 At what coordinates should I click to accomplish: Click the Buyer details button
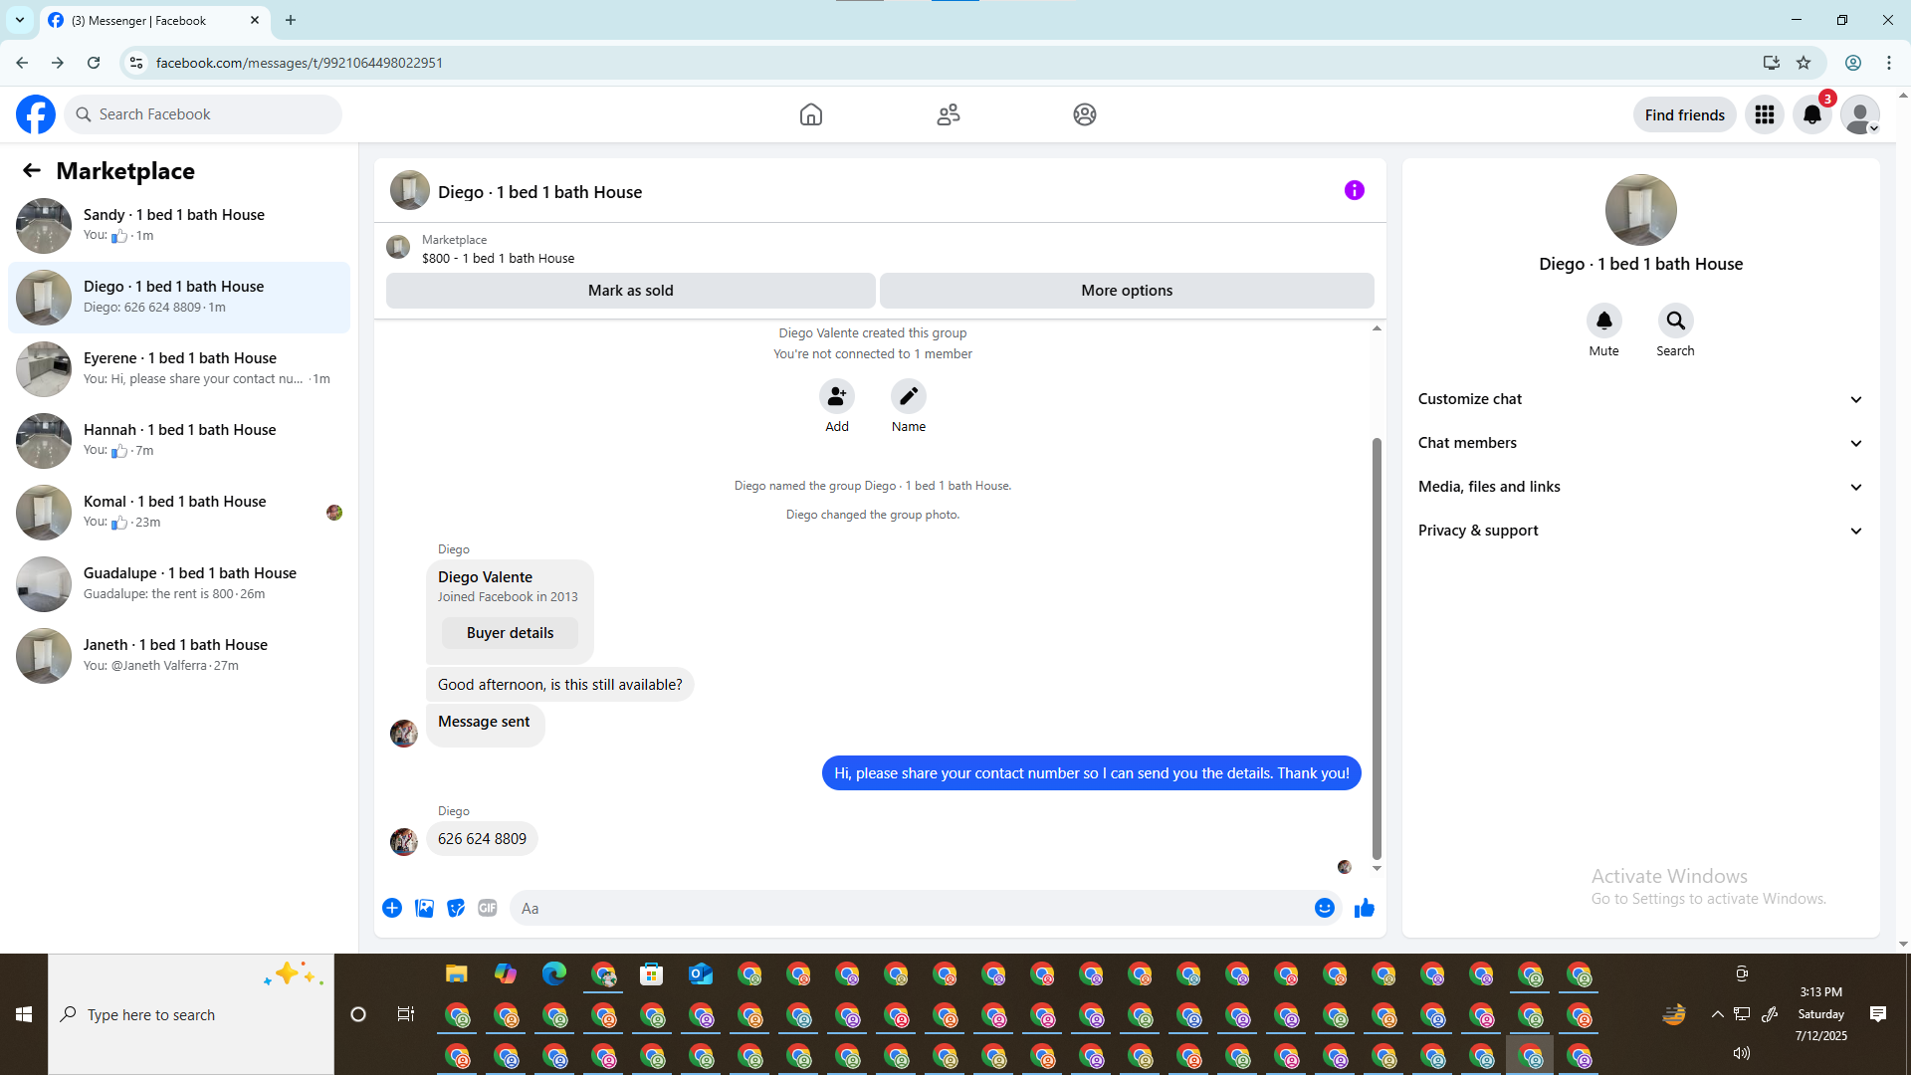point(510,633)
